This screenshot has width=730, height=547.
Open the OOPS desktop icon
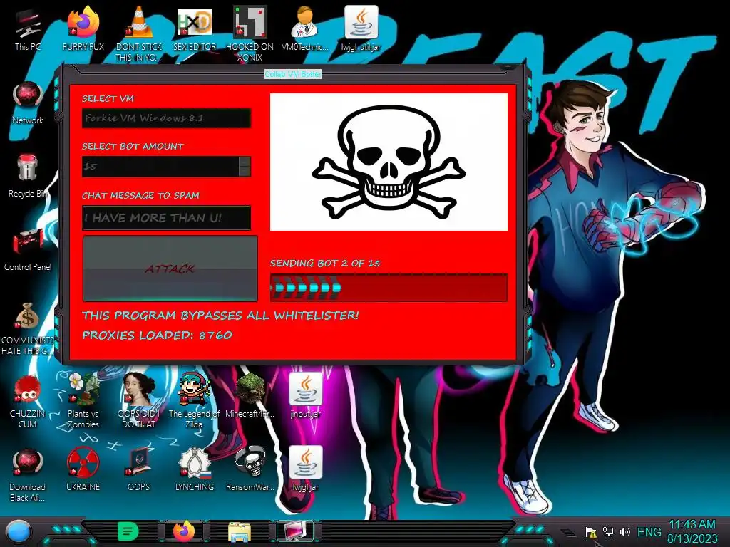139,470
